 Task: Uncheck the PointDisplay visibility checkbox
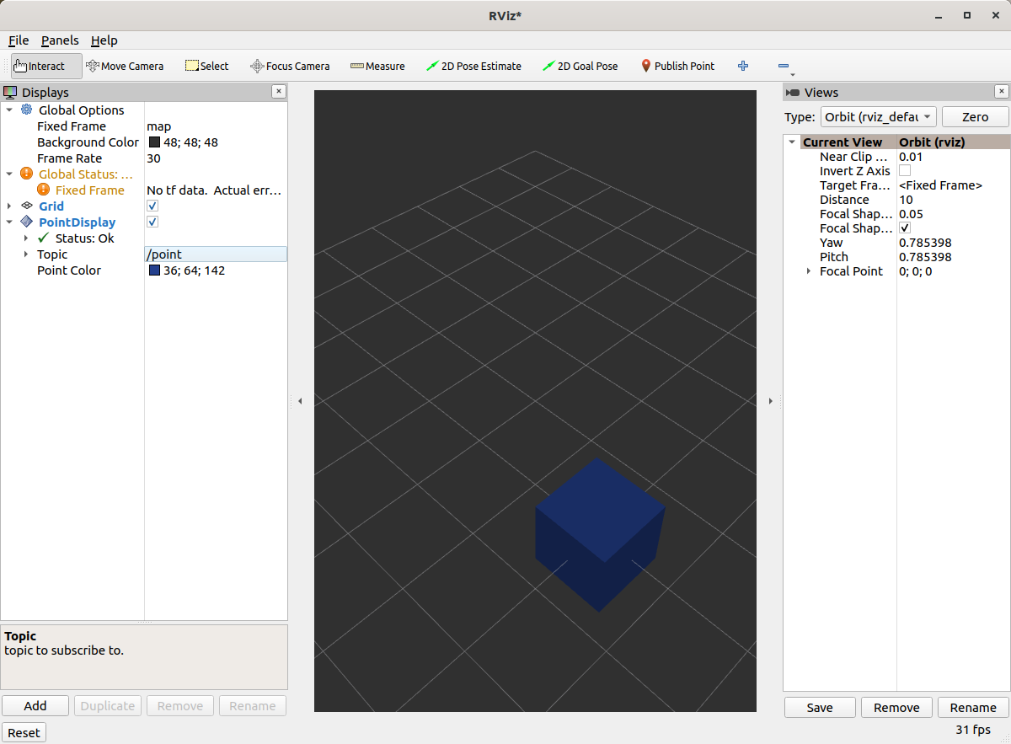coord(152,222)
